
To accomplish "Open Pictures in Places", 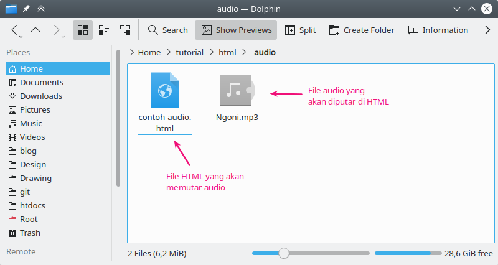I will pos(58,109).
